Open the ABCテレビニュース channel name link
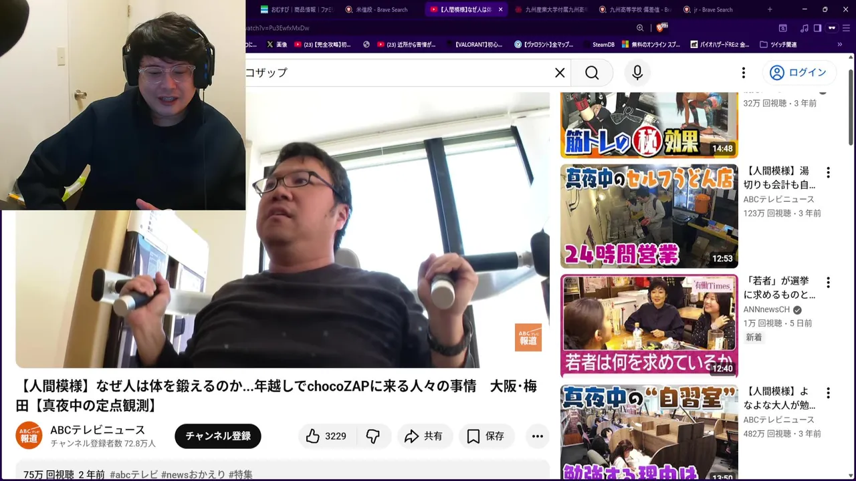The width and height of the screenshot is (856, 481). coord(98,430)
